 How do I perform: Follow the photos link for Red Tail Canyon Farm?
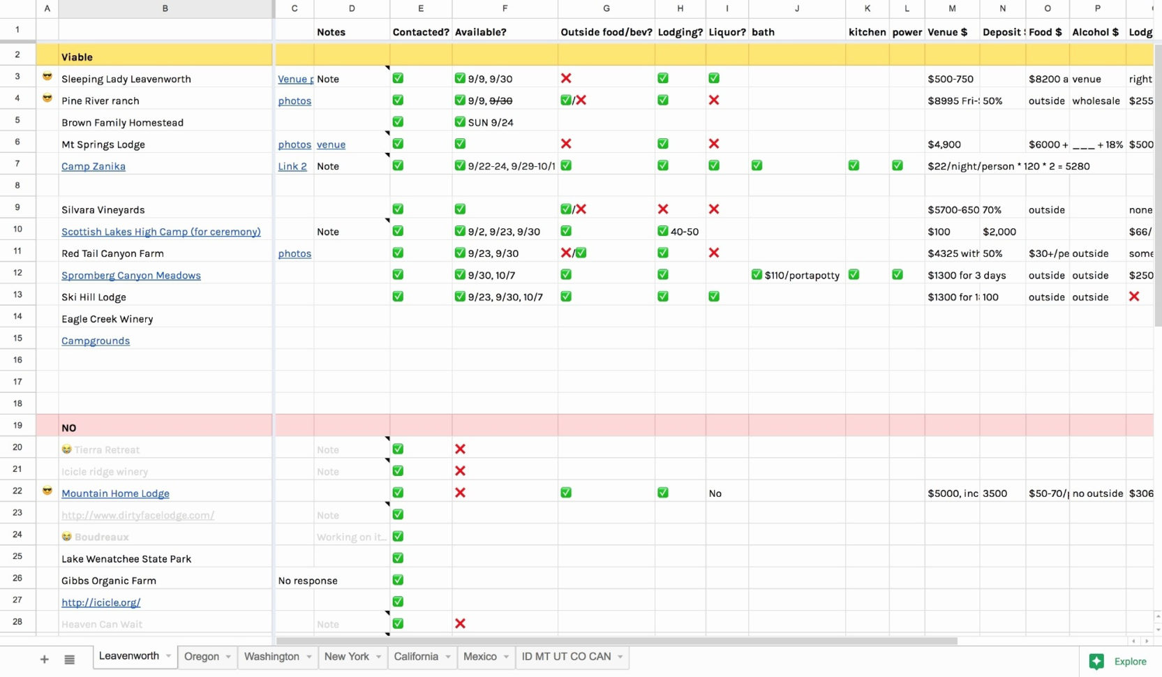pyautogui.click(x=295, y=253)
